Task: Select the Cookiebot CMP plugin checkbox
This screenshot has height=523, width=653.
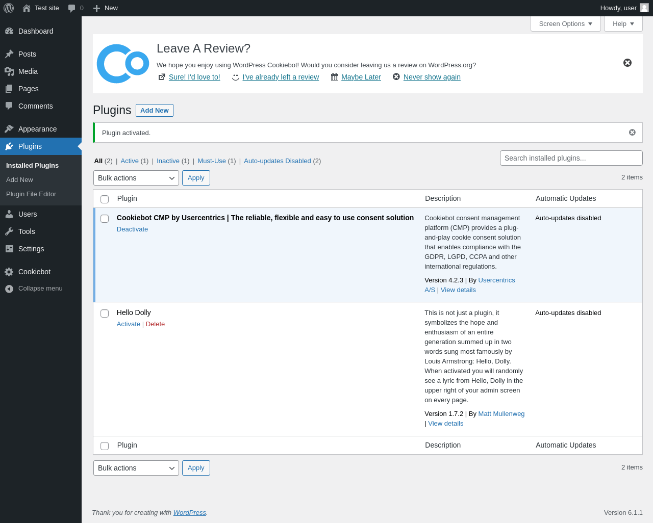Action: click(105, 219)
